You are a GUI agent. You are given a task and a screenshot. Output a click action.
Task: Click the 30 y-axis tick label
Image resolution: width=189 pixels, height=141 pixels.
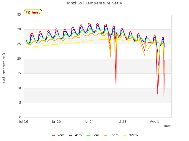point(19,29)
